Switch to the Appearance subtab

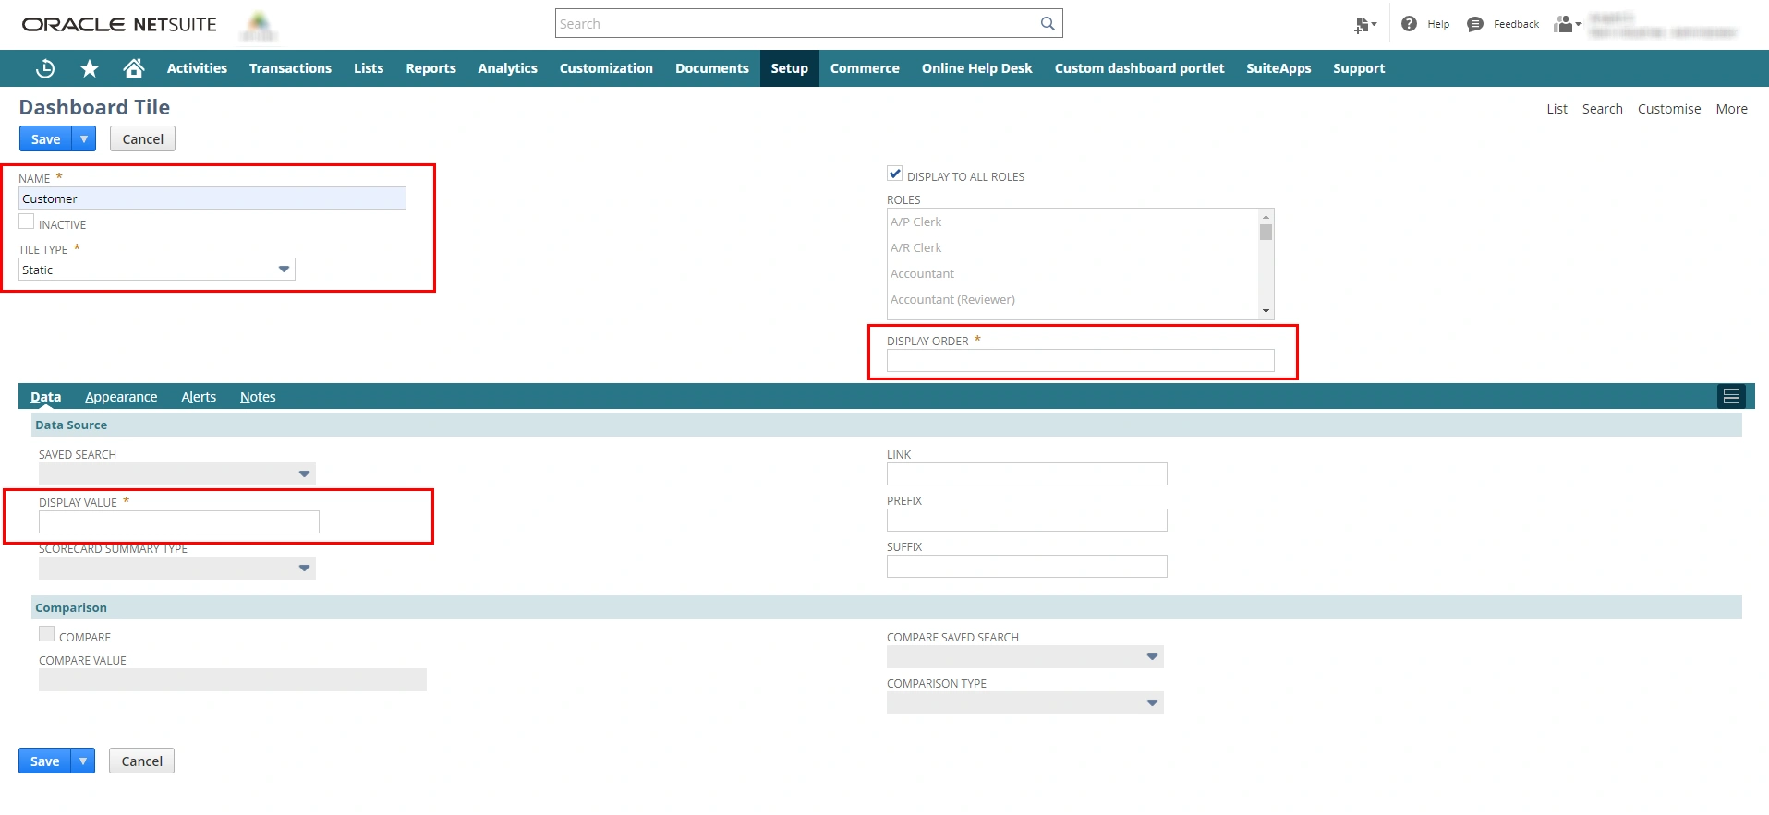pos(121,397)
